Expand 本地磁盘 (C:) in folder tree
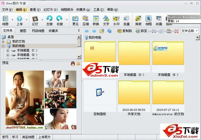Image resolution: width=201 pixels, height=140 pixels. [x=8, y=51]
